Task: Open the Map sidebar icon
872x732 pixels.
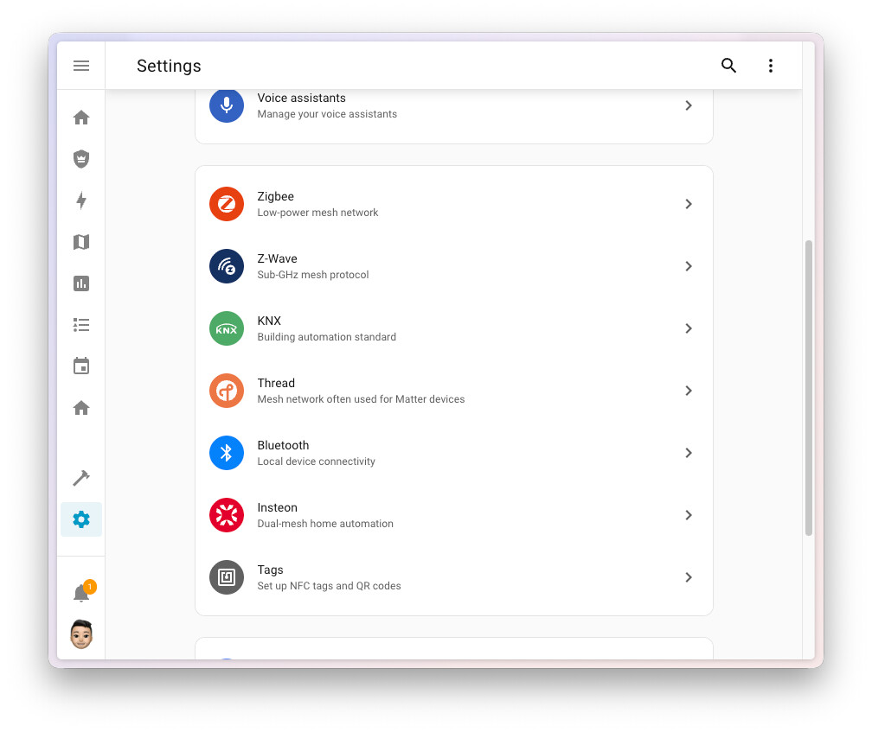Action: (81, 242)
